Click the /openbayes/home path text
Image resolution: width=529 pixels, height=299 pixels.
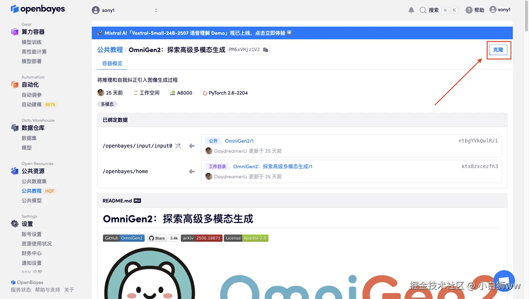125,171
